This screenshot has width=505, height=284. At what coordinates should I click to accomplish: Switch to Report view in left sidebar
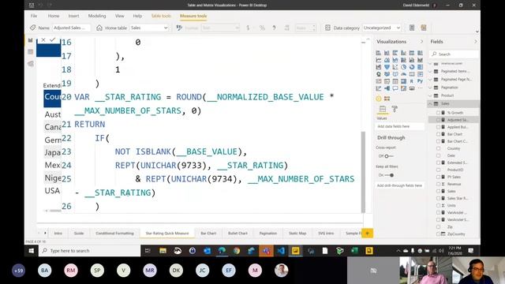(31, 40)
